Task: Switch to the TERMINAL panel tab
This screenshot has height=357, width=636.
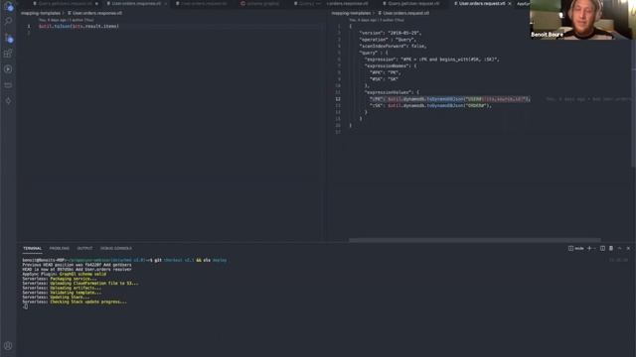Action: coord(32,248)
